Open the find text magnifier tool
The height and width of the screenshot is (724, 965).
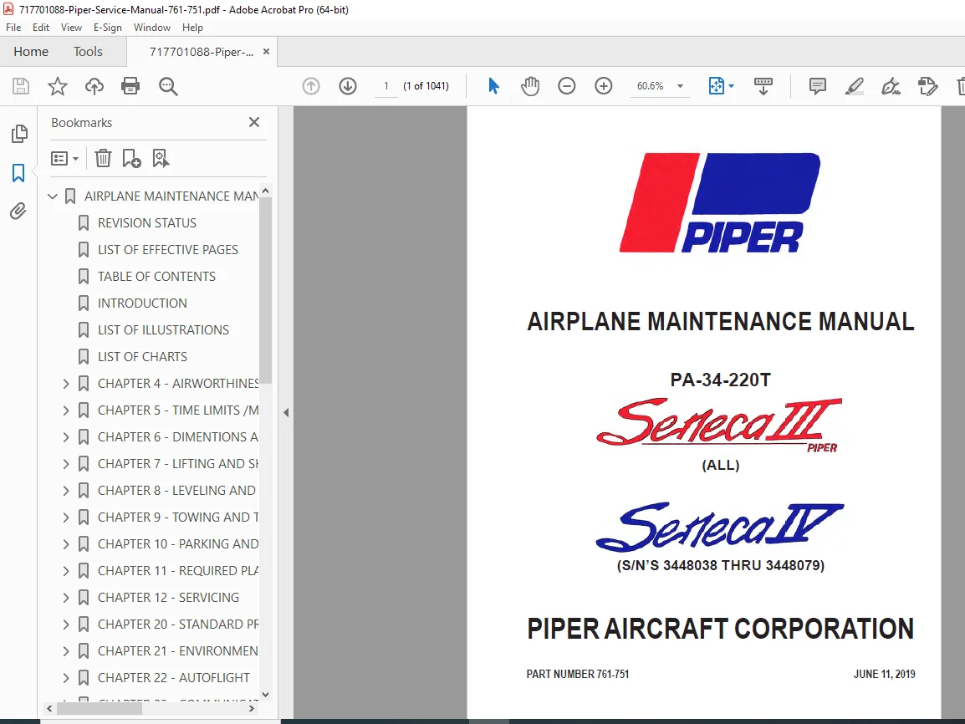coord(168,86)
